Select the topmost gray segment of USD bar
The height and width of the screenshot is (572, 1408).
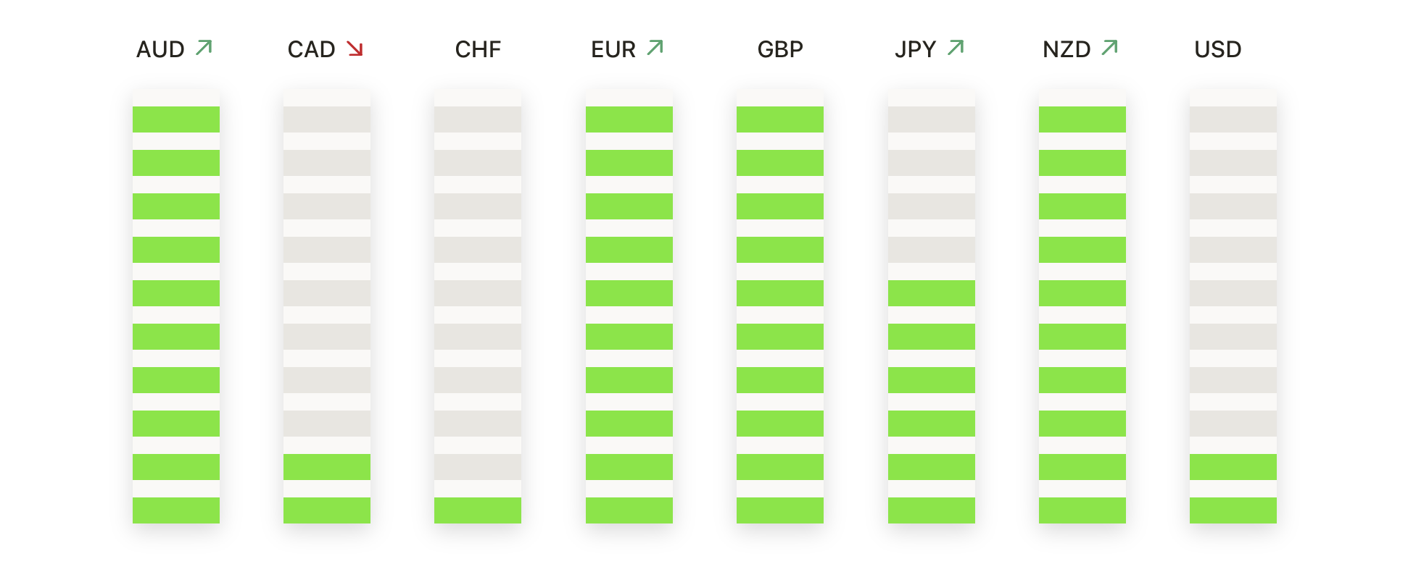tap(1233, 119)
